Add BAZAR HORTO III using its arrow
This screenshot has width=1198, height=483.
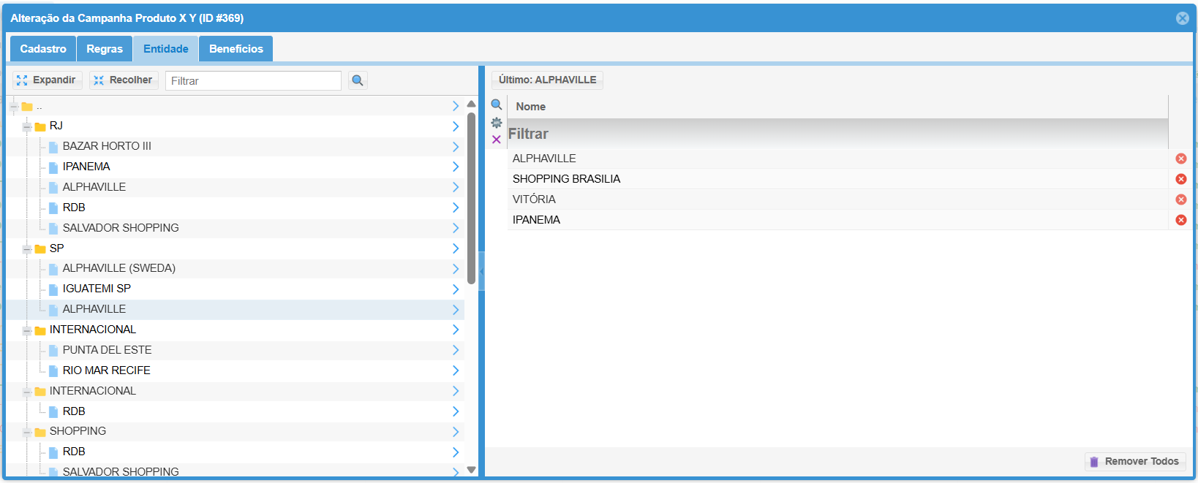tap(455, 147)
